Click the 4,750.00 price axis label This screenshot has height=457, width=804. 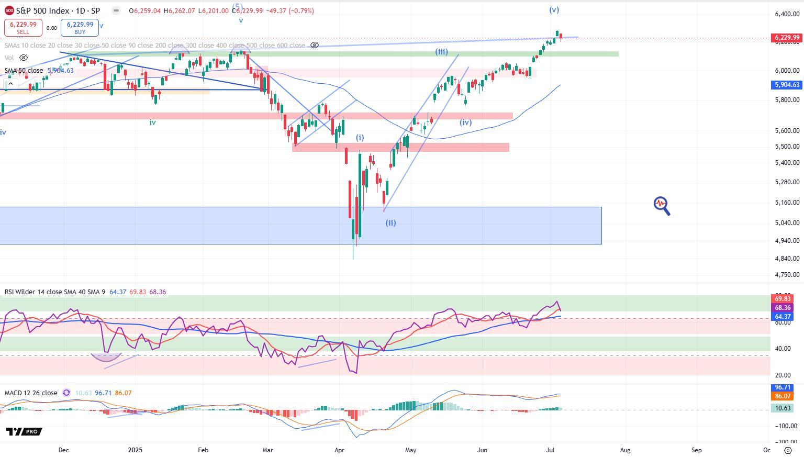click(x=787, y=275)
